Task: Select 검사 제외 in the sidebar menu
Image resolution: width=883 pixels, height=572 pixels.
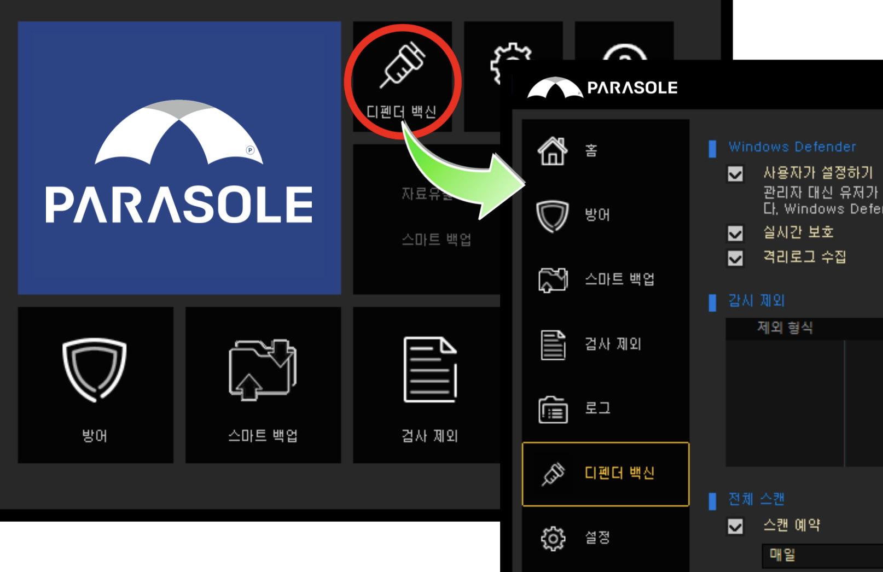Action: (x=606, y=344)
